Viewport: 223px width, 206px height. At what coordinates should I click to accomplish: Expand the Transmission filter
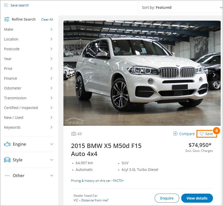click(28, 98)
